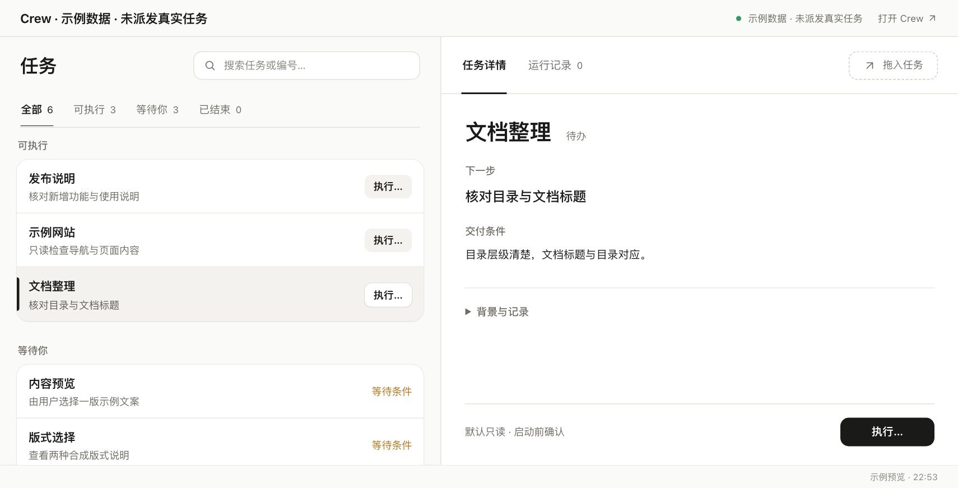
Task: Click the magnifier icon in search box
Action: pyautogui.click(x=210, y=66)
